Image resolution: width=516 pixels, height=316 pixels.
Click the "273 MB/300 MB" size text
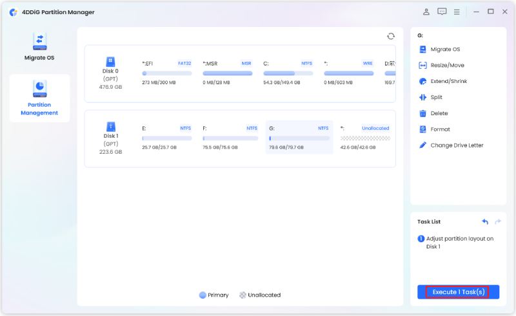[x=159, y=82]
